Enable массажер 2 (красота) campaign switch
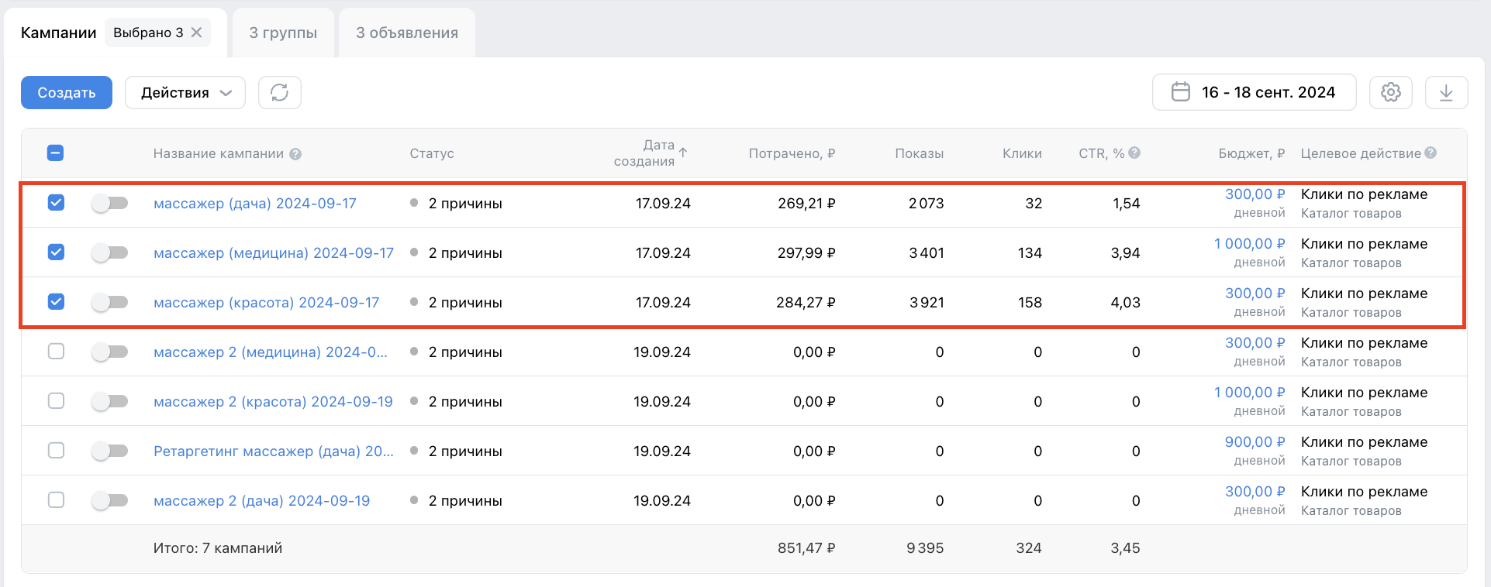This screenshot has width=1491, height=587. click(x=109, y=402)
